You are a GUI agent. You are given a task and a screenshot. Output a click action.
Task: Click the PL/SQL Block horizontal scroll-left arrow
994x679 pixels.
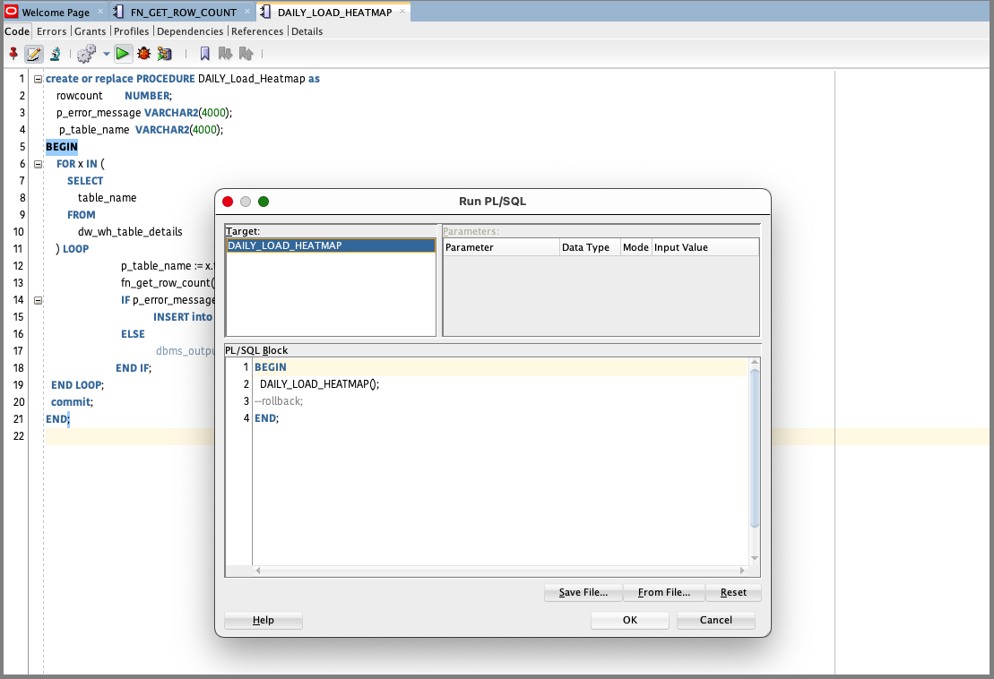tap(258, 571)
